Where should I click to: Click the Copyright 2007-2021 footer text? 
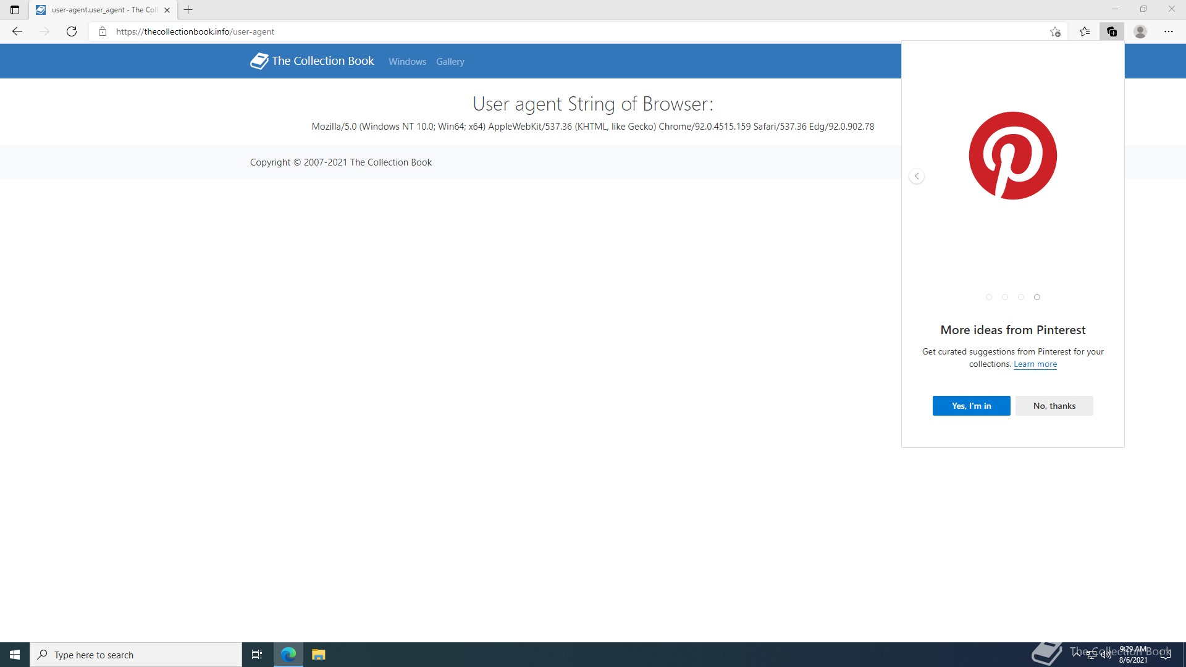pyautogui.click(x=341, y=162)
